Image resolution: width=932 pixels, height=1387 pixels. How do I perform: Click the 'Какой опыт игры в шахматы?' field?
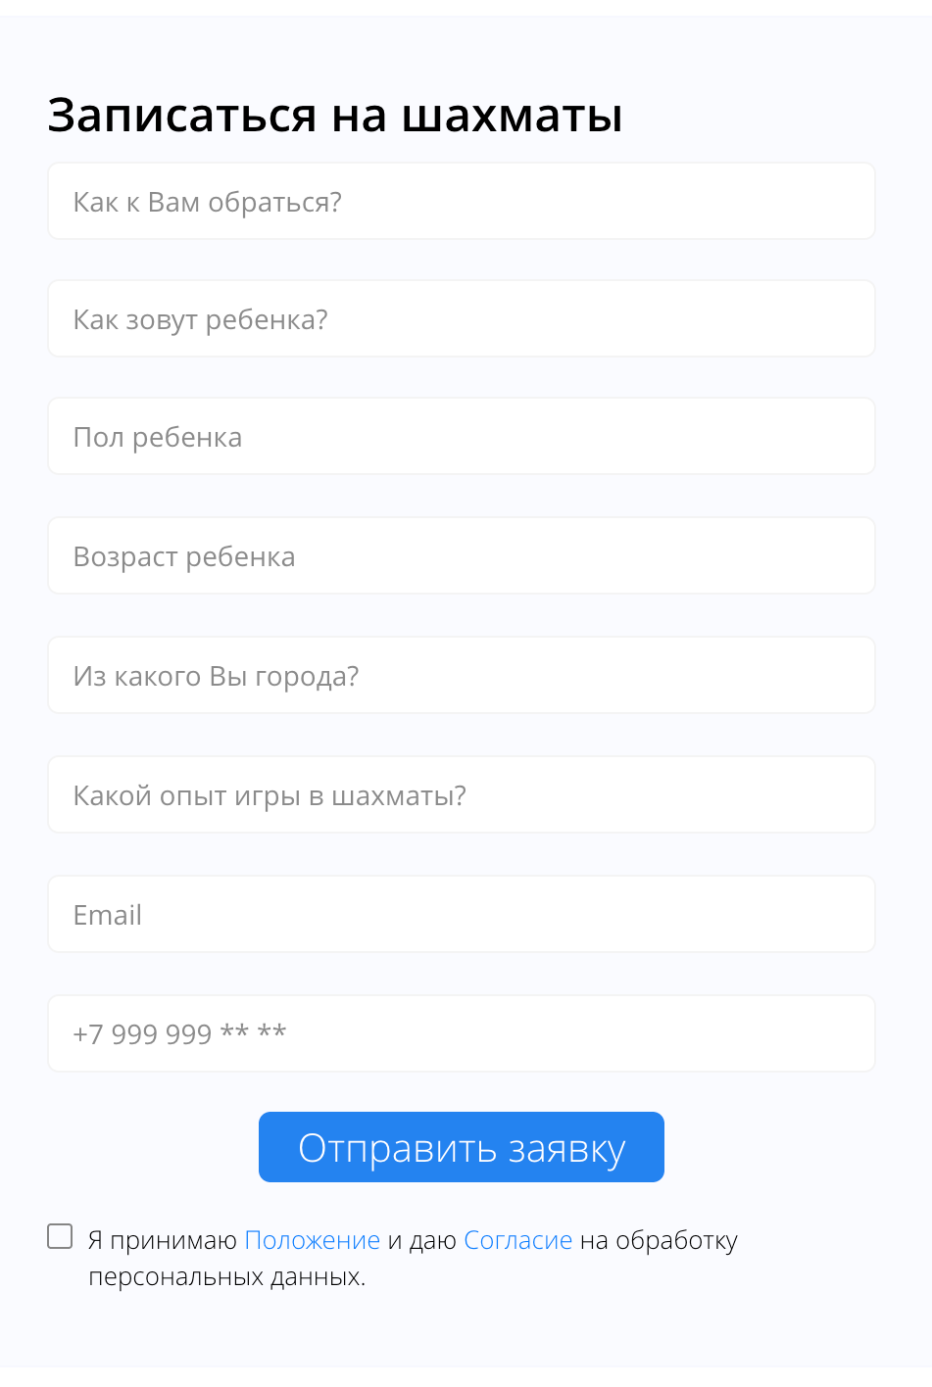click(x=461, y=795)
